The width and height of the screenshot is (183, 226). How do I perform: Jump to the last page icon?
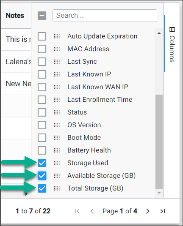pos(163,211)
